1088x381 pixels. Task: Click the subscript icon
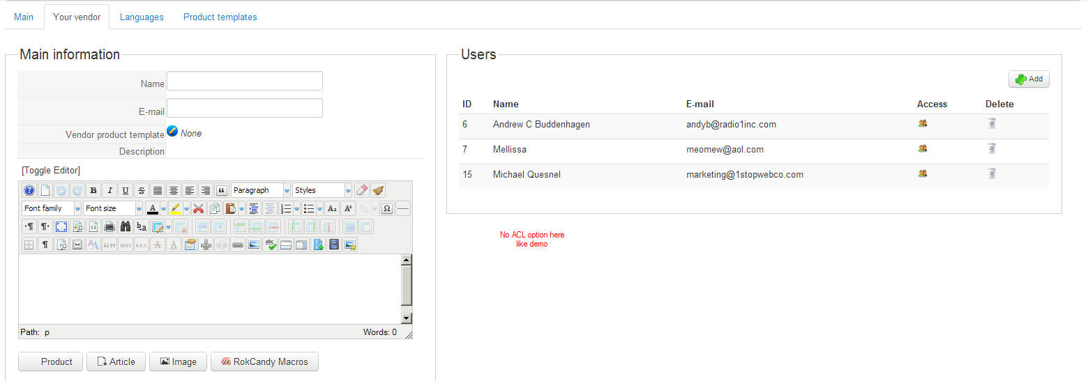pyautogui.click(x=332, y=208)
